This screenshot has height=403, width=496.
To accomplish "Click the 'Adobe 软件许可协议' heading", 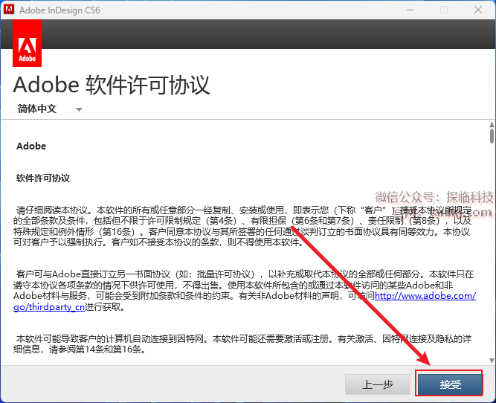I will coord(112,85).
